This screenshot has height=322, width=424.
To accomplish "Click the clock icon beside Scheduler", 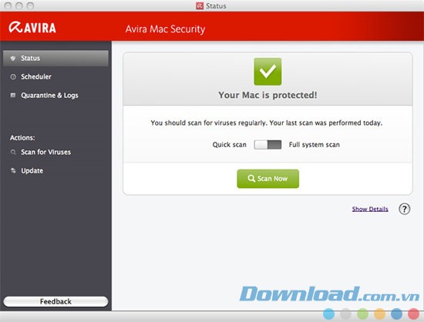I will [x=13, y=77].
